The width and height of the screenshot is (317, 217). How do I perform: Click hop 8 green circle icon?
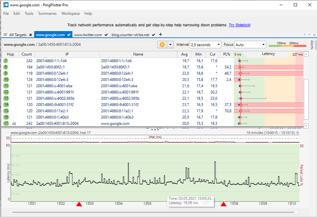(x=6, y=67)
